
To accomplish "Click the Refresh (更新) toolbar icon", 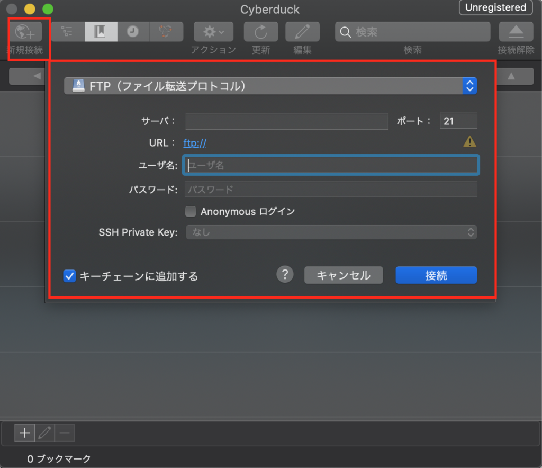I will (260, 32).
